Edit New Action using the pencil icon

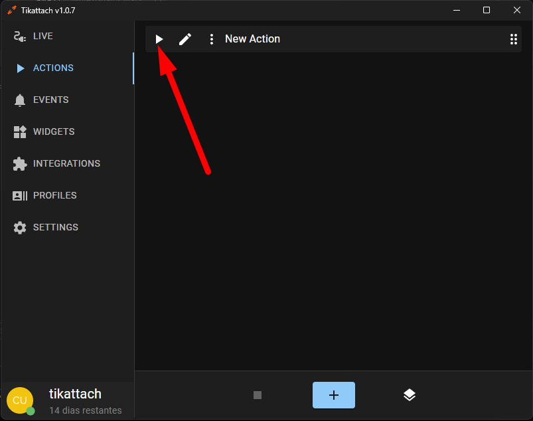[x=185, y=39]
